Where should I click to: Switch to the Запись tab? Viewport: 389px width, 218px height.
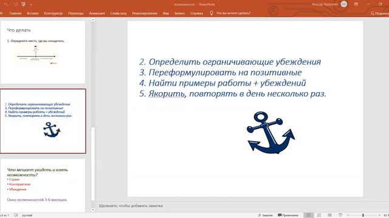(x=179, y=13)
